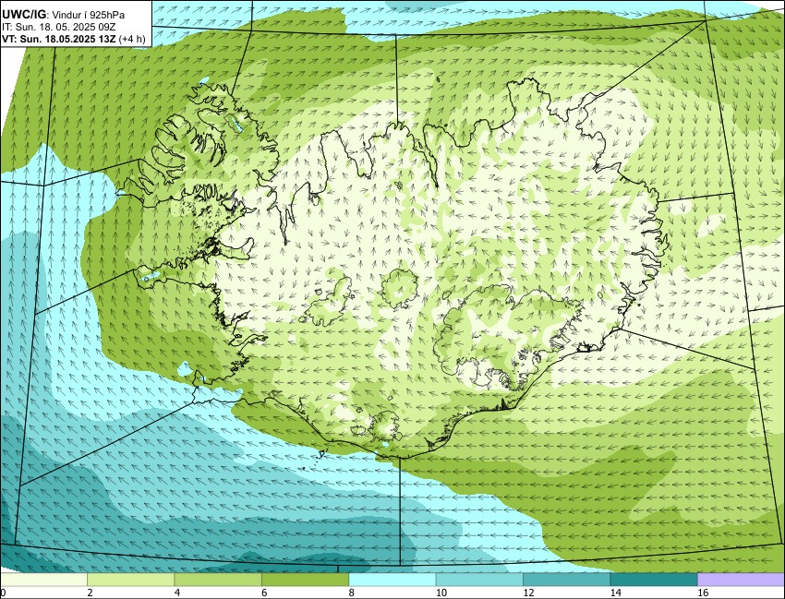Click the 6–8 dark green legend swatch
Screen dimensions: 785x599
[x=305, y=580]
